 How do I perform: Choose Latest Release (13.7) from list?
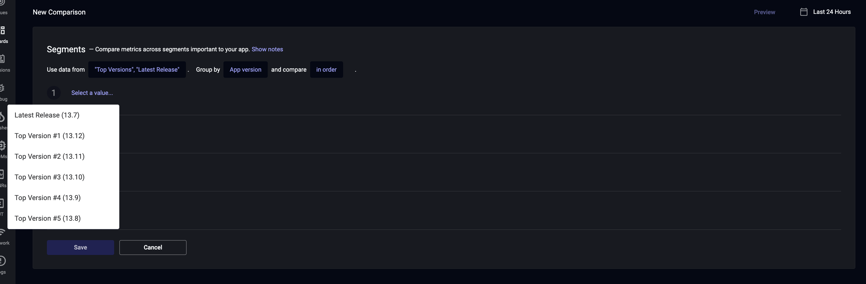[63, 115]
